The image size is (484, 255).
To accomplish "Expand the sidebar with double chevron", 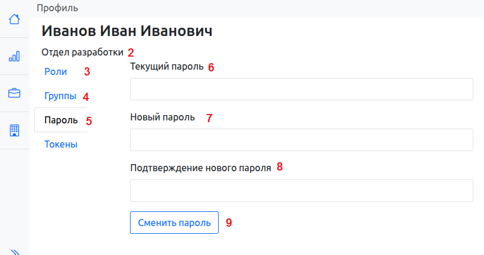I will (x=15, y=251).
